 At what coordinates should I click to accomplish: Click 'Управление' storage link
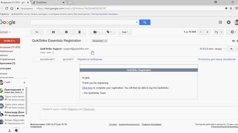tap(36, 127)
